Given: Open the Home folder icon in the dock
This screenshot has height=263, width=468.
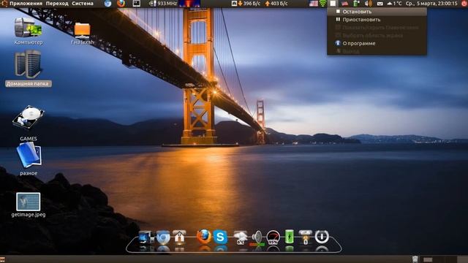Looking at the screenshot, I should 179,237.
